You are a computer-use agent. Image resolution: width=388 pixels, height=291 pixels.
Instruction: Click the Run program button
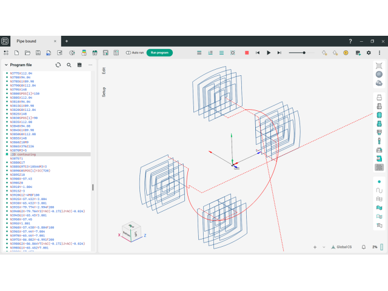point(159,53)
